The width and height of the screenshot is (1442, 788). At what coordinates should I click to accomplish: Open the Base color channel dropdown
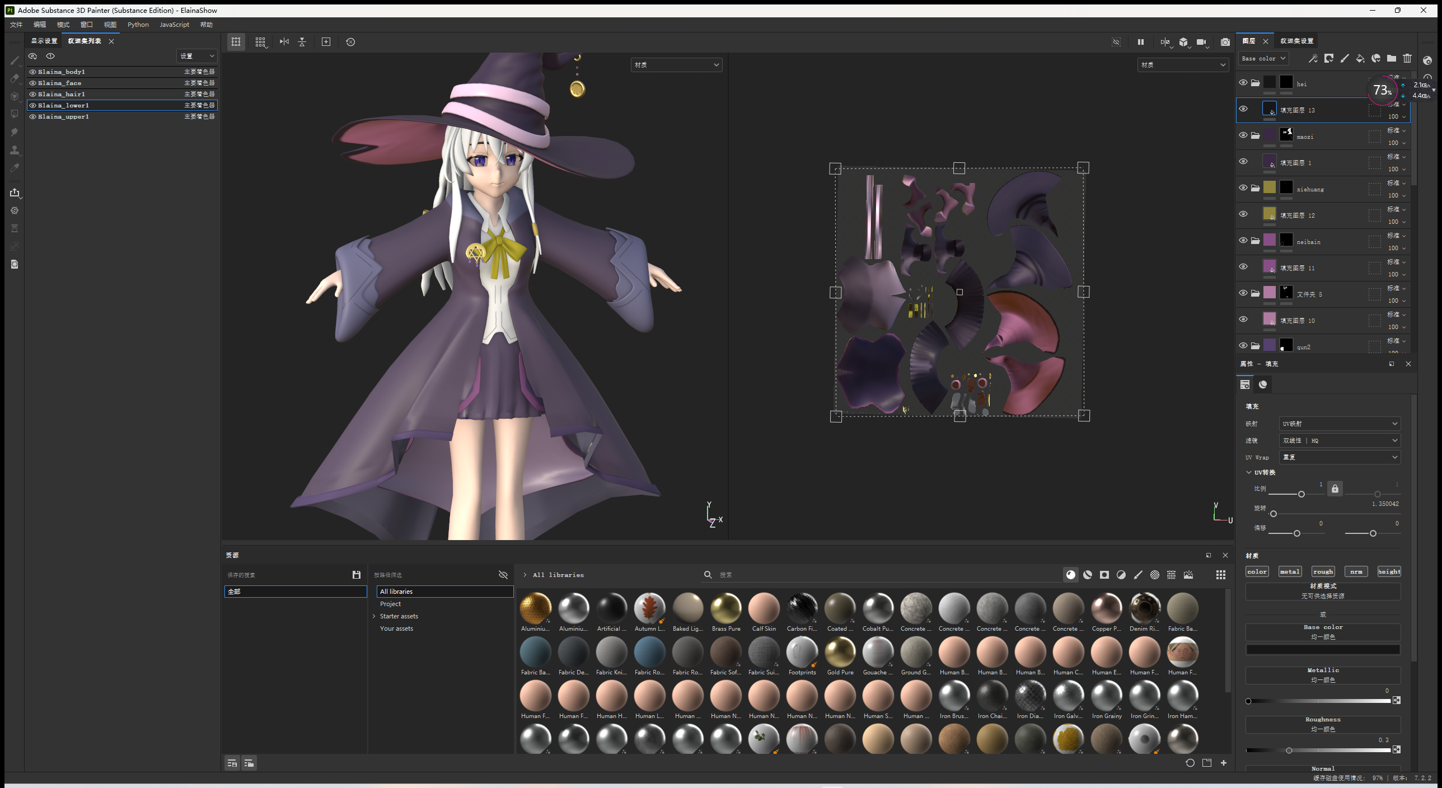point(1263,58)
